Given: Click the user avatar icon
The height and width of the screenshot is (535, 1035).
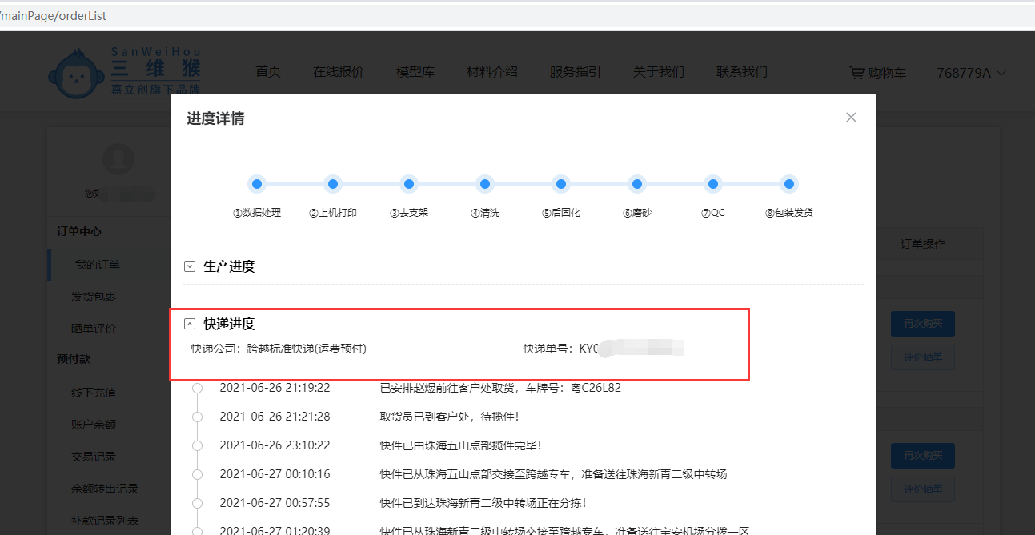Looking at the screenshot, I should (x=119, y=159).
